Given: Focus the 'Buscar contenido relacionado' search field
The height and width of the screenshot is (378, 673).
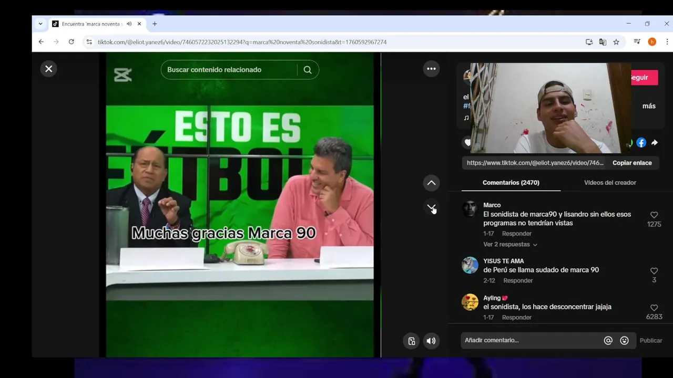Looking at the screenshot, I should 229,70.
